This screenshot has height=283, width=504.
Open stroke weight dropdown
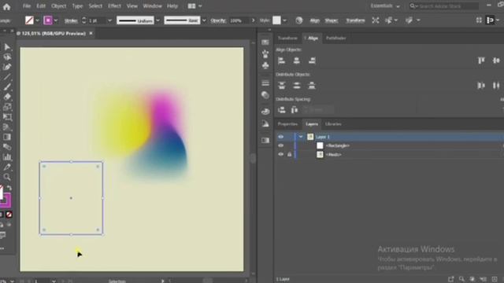[x=109, y=20]
